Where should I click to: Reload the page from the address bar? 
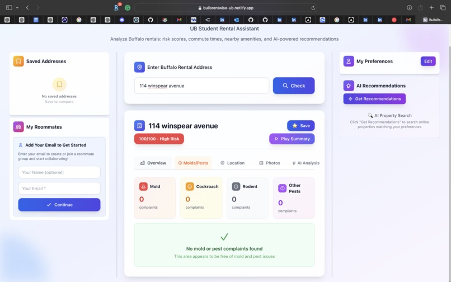coord(313,8)
